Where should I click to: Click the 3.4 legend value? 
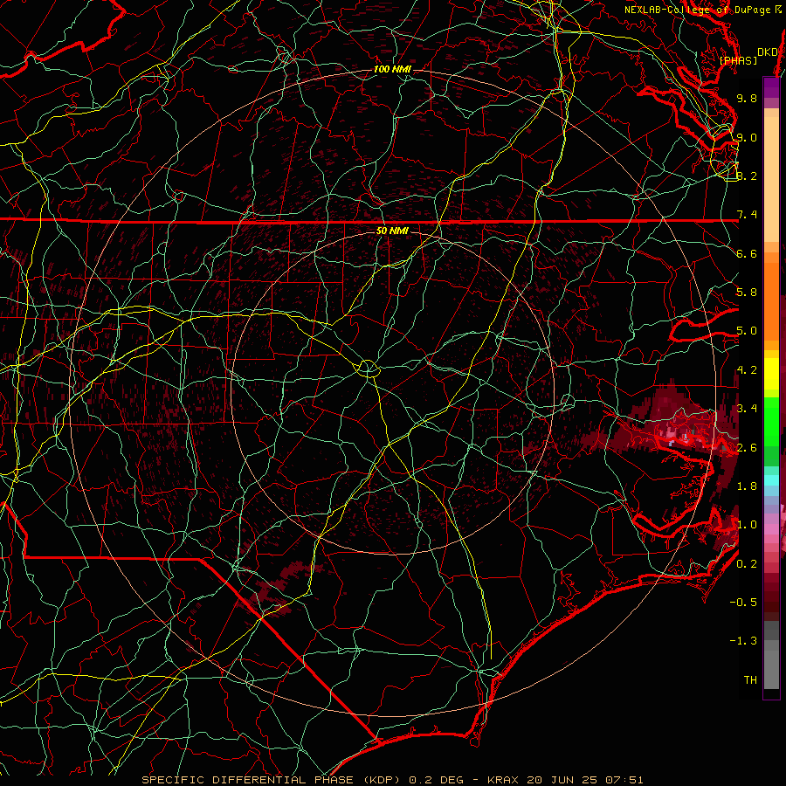pyautogui.click(x=747, y=408)
